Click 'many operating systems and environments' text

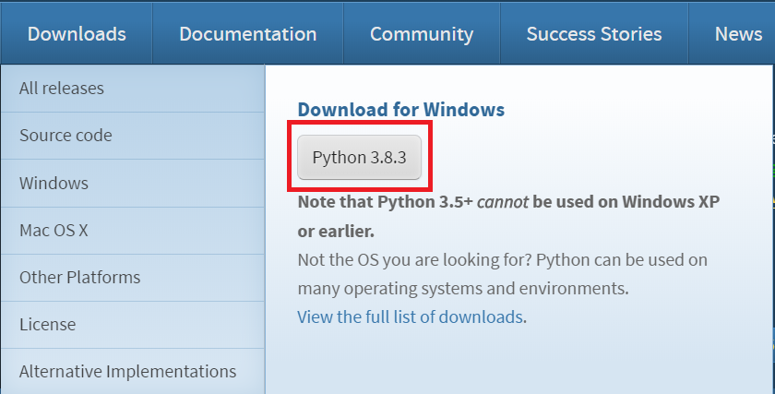click(x=462, y=289)
